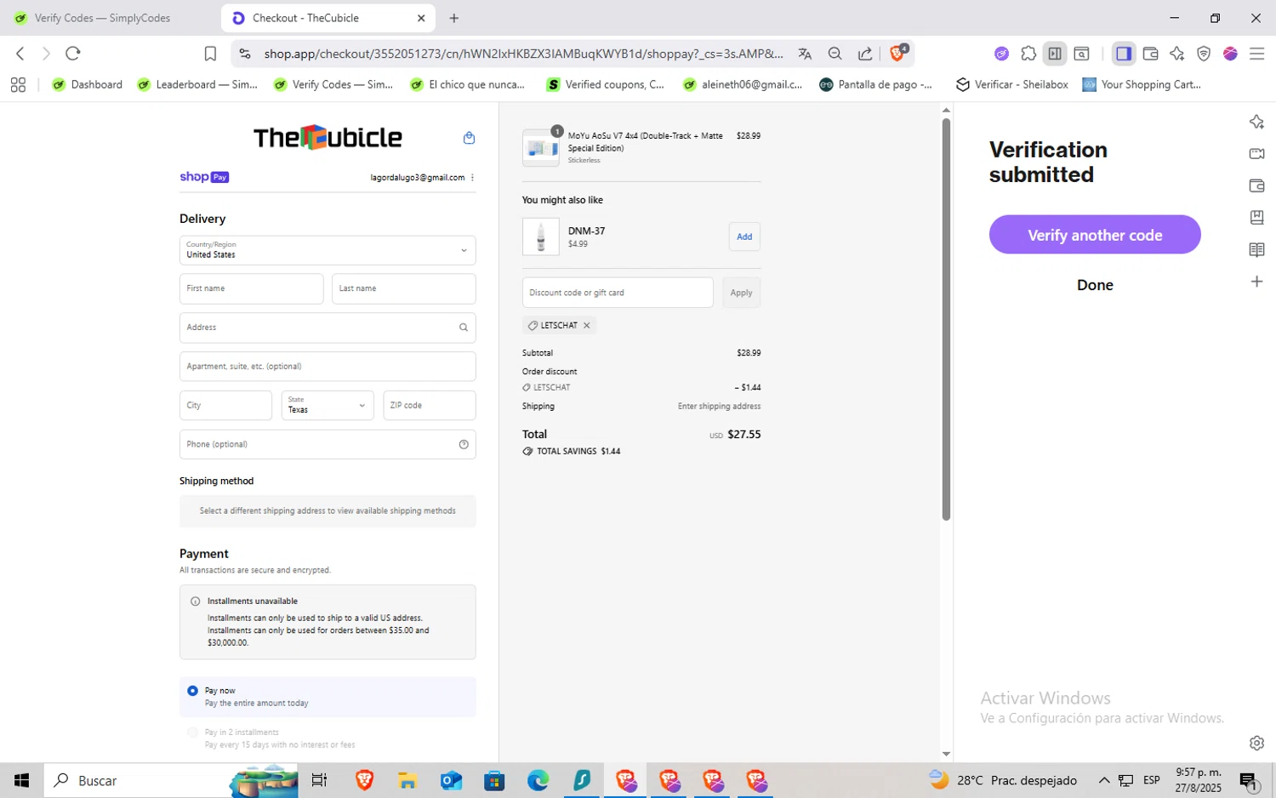Open wallet icon in sidebar
Image resolution: width=1276 pixels, height=798 pixels.
point(1256,185)
